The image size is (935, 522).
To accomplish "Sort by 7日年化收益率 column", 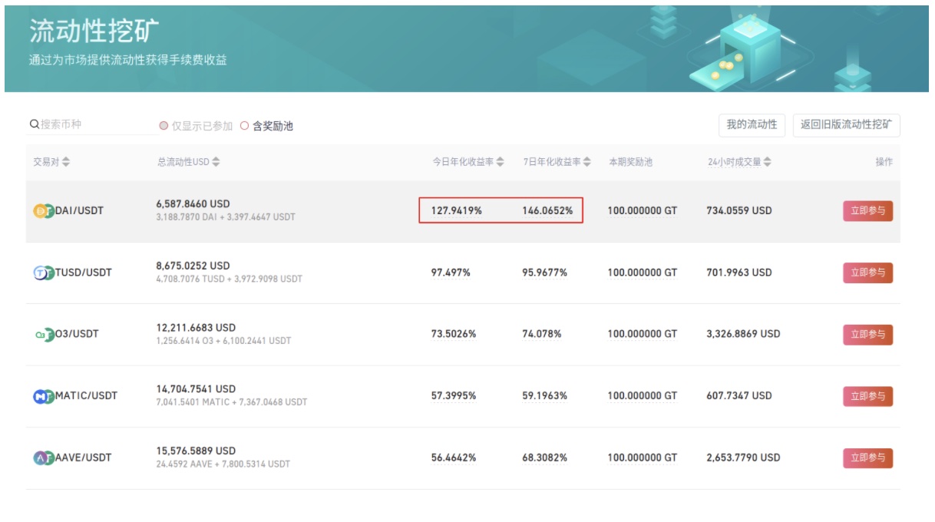I will click(x=587, y=162).
